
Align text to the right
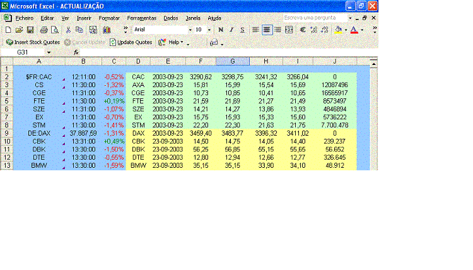coord(277,30)
